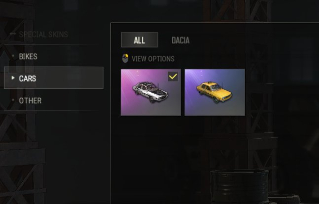The width and height of the screenshot is (319, 204).
Task: Toggle the yellow checkmark on white Dacia skin
Action: pyautogui.click(x=173, y=76)
